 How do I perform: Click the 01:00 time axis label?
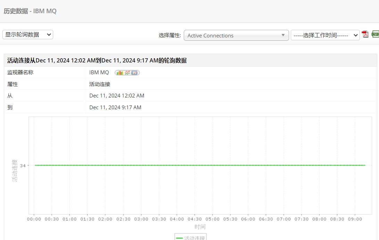69,219
